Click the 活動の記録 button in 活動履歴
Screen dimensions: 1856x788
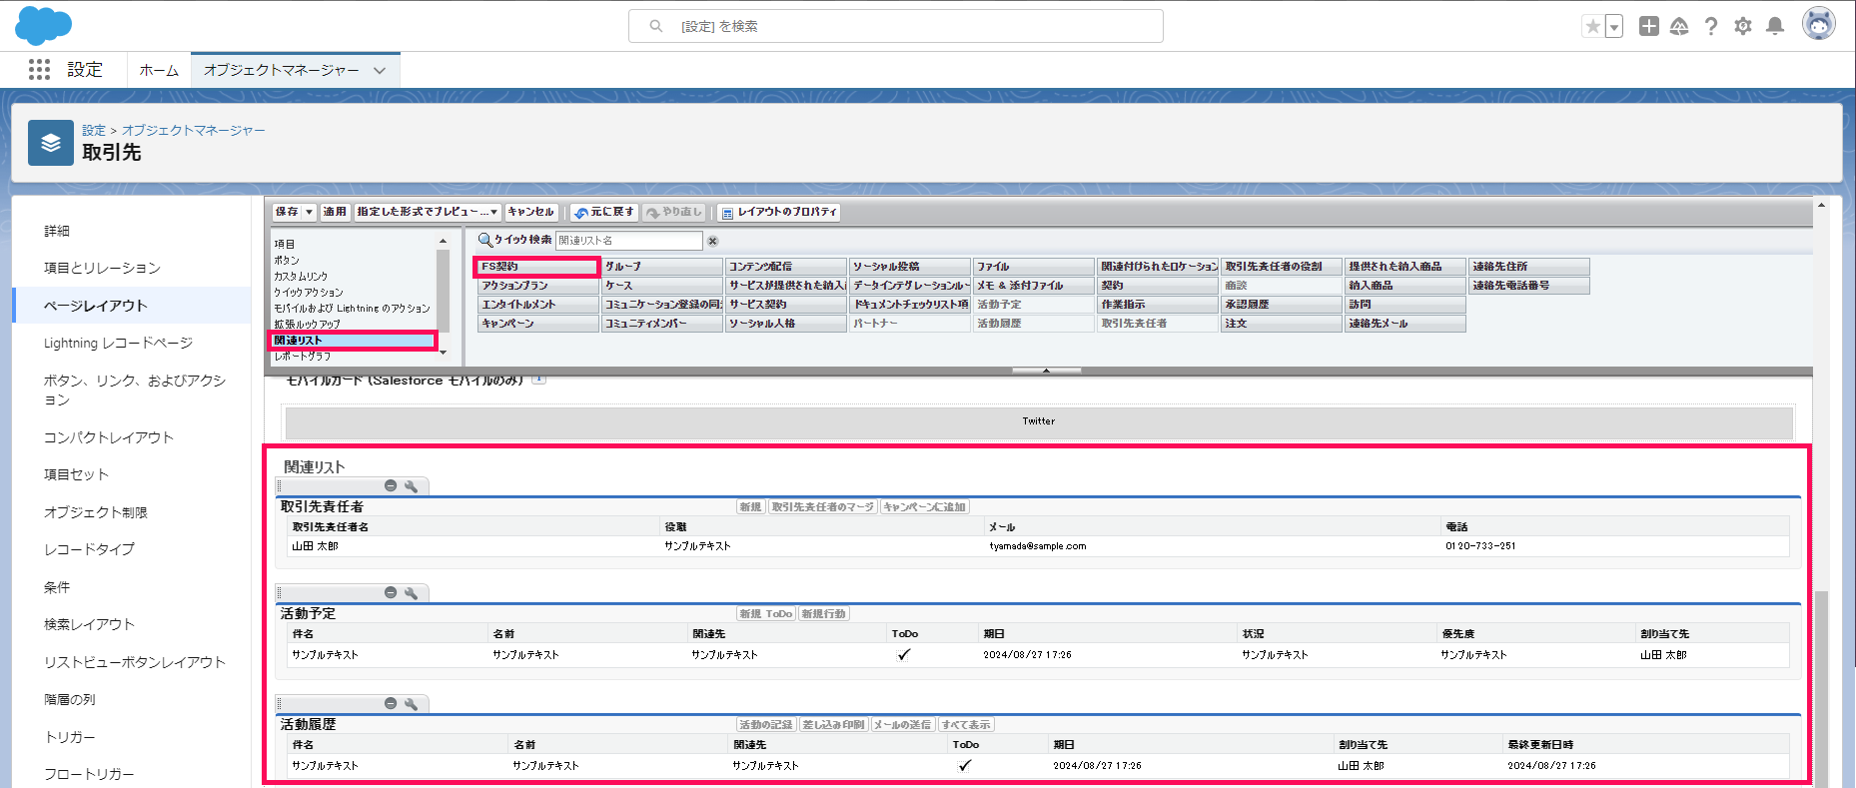pos(766,725)
